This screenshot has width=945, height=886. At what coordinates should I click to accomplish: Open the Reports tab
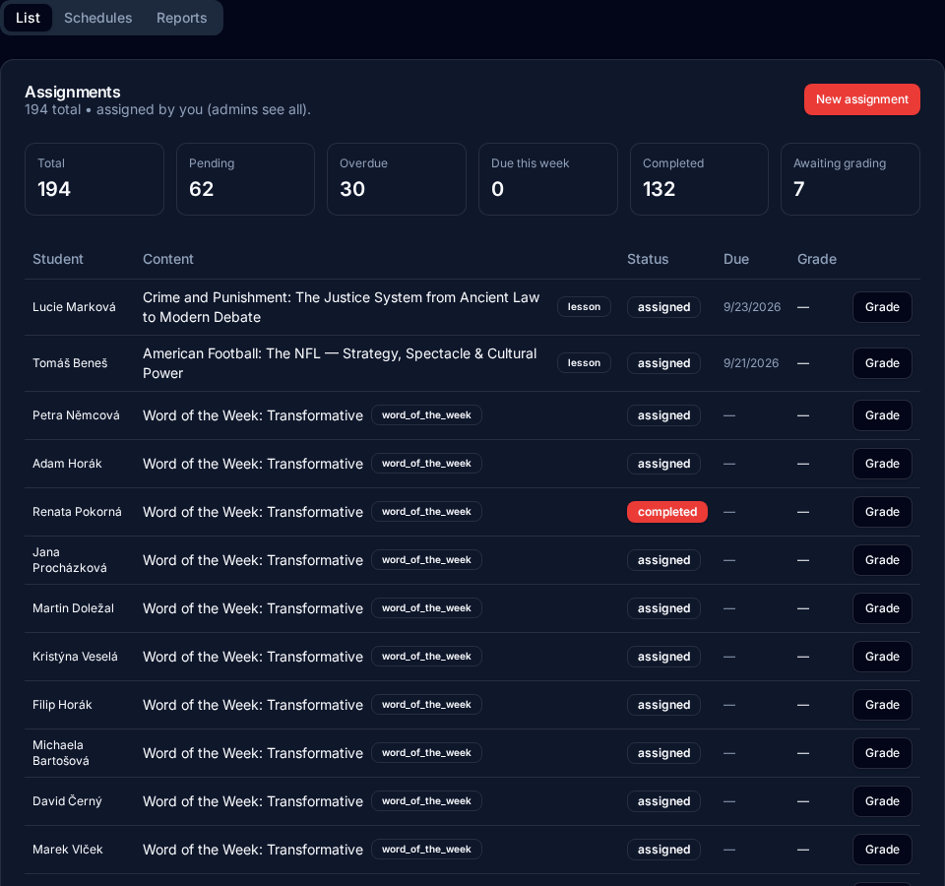(181, 18)
